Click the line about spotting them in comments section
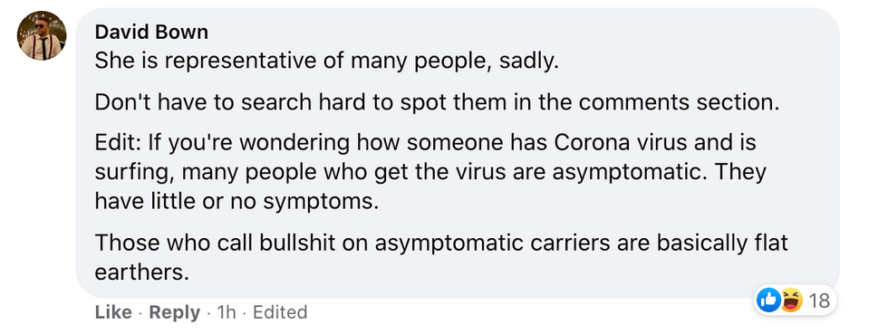The height and width of the screenshot is (334, 888). point(437,102)
